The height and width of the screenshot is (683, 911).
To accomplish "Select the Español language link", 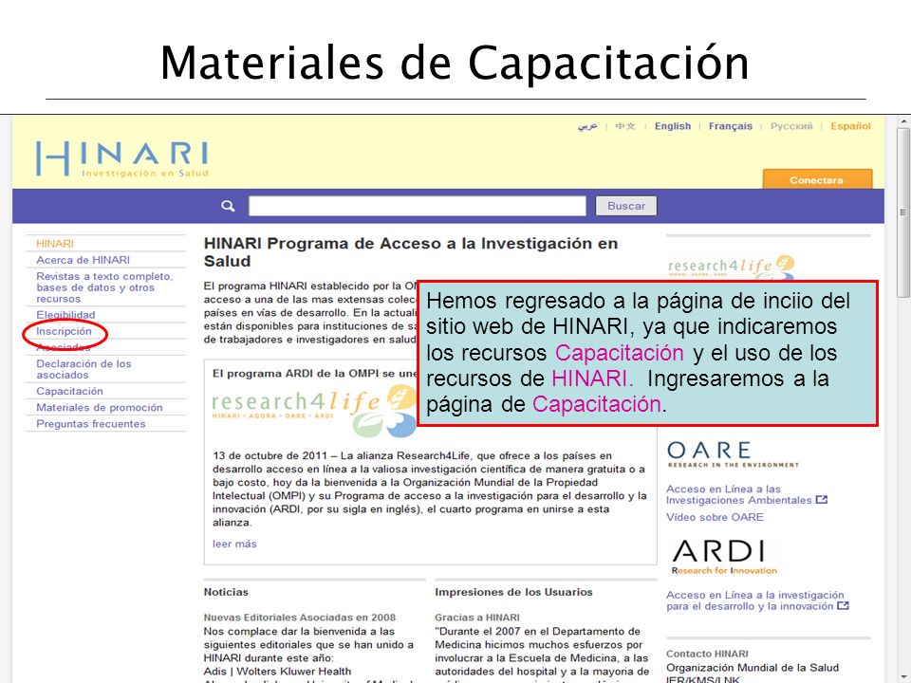I will tap(850, 126).
